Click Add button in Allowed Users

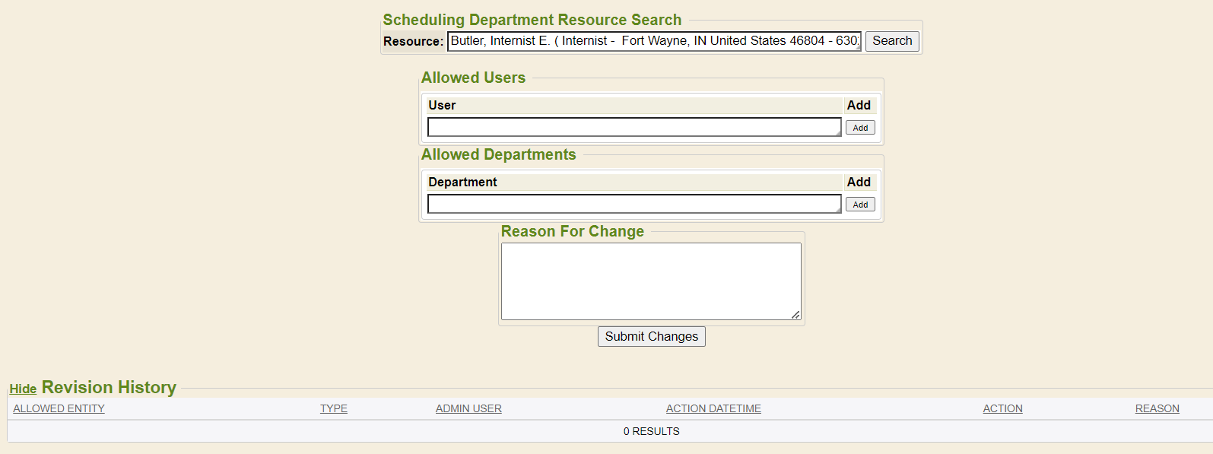click(860, 128)
